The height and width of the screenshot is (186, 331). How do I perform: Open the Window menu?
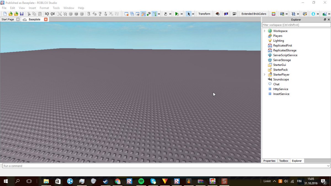tap(69, 8)
